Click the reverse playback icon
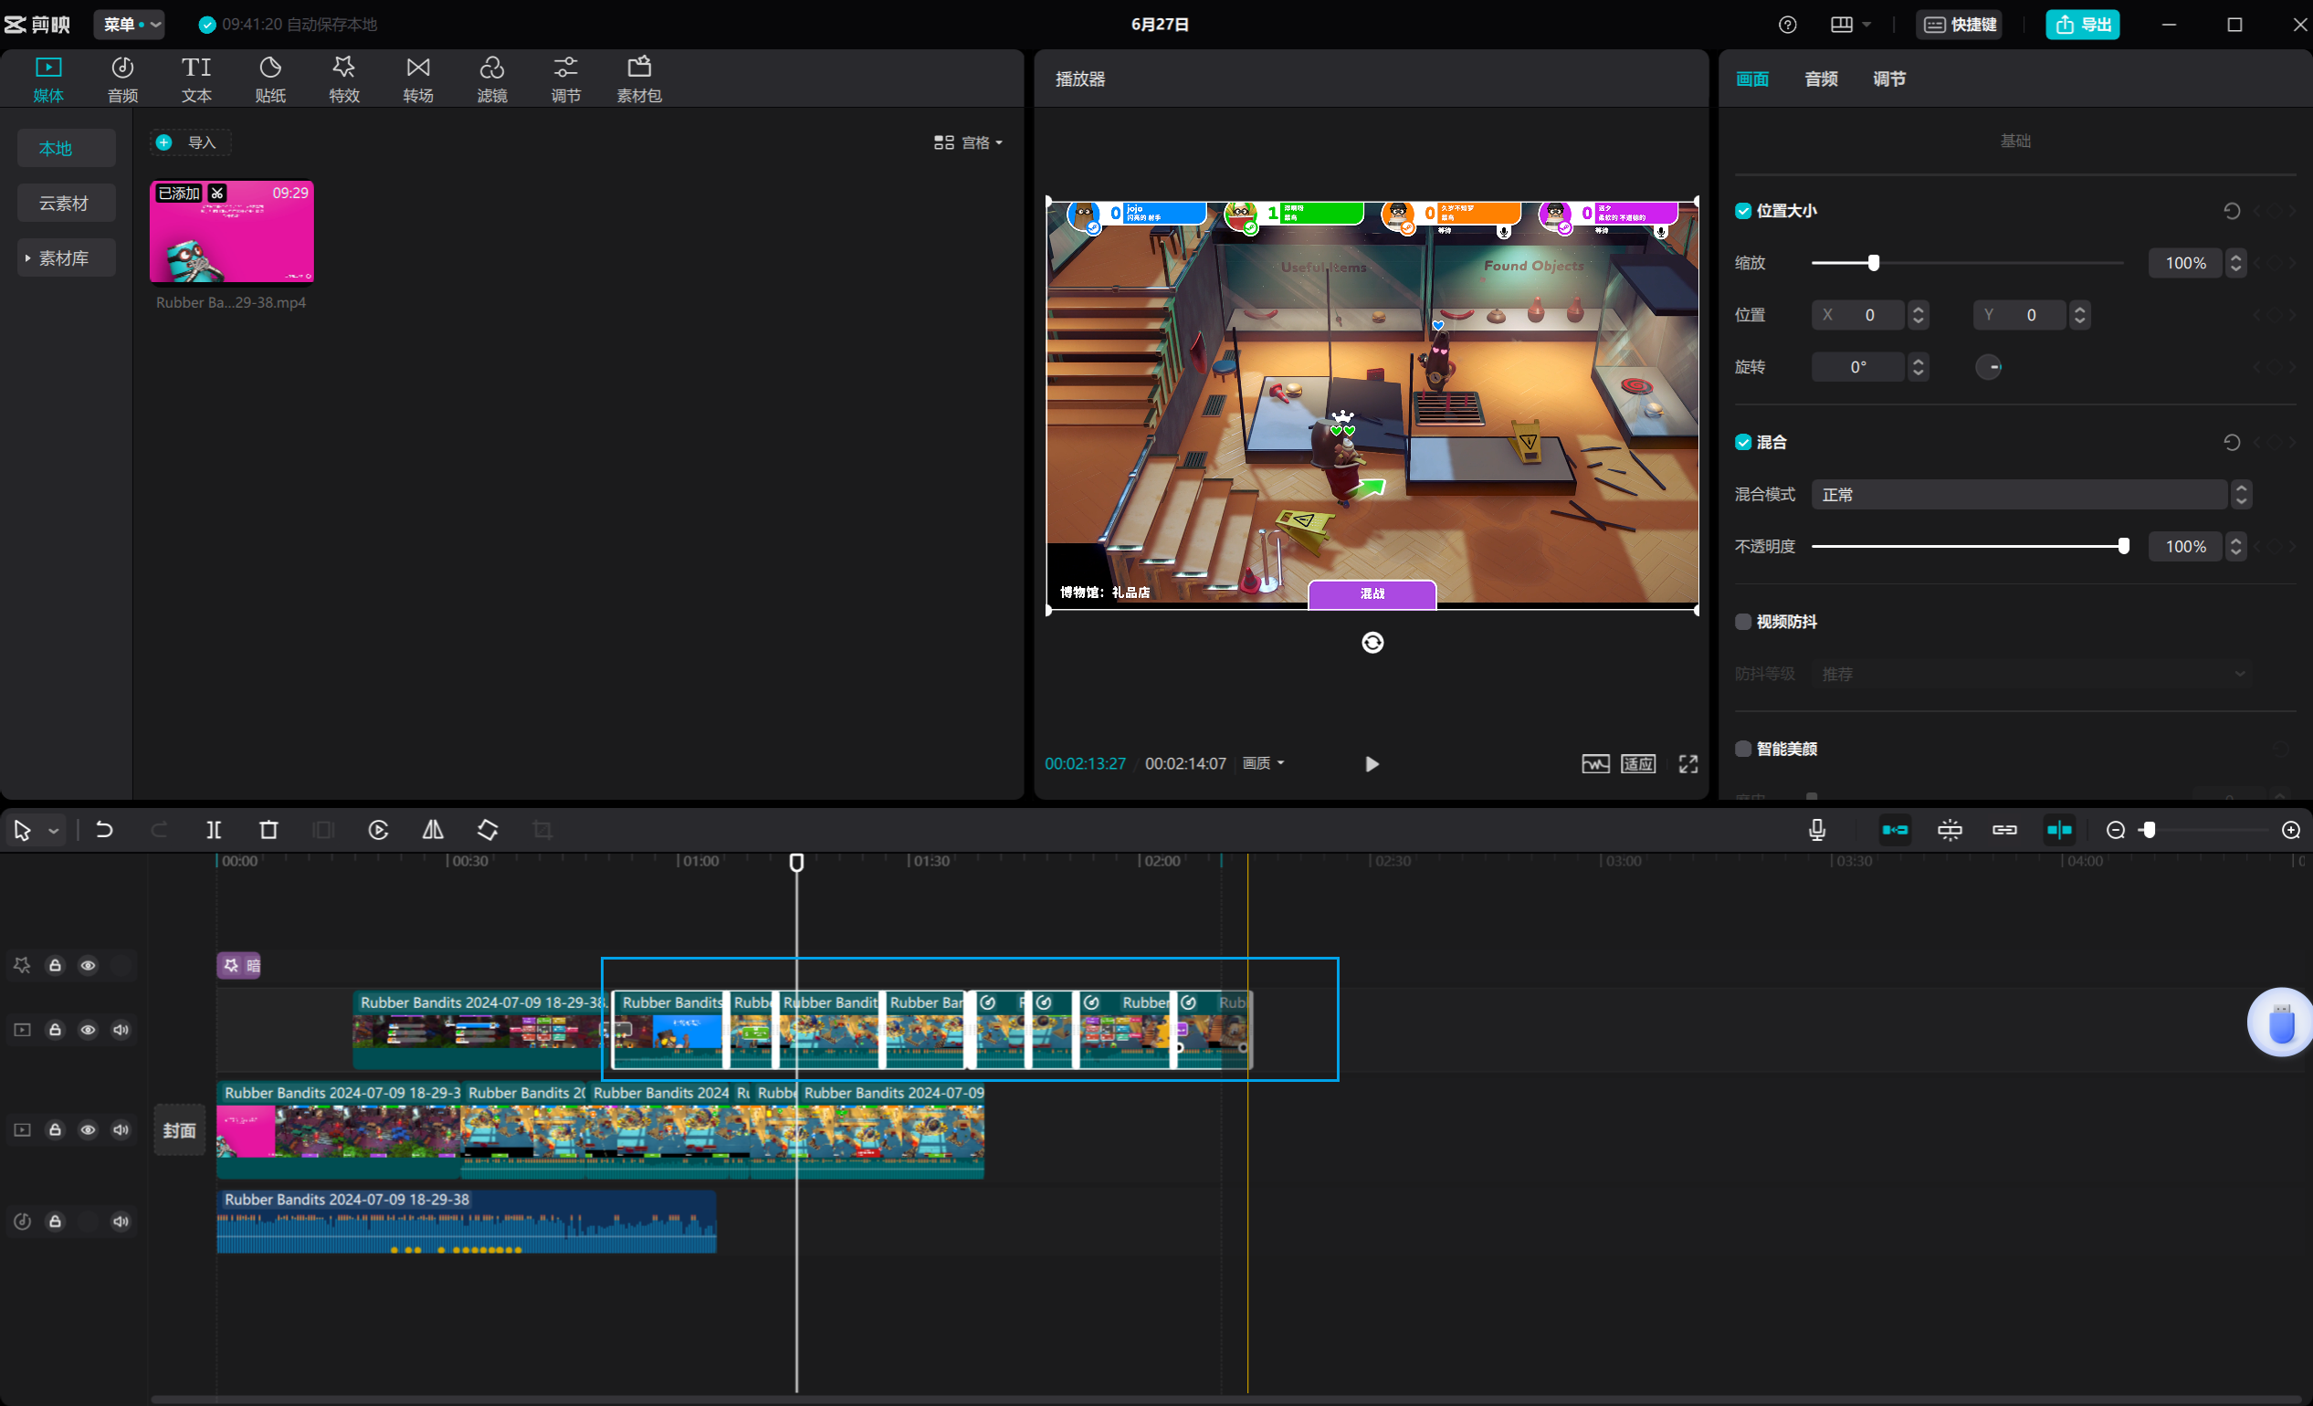Image resolution: width=2313 pixels, height=1406 pixels. pos(378,830)
